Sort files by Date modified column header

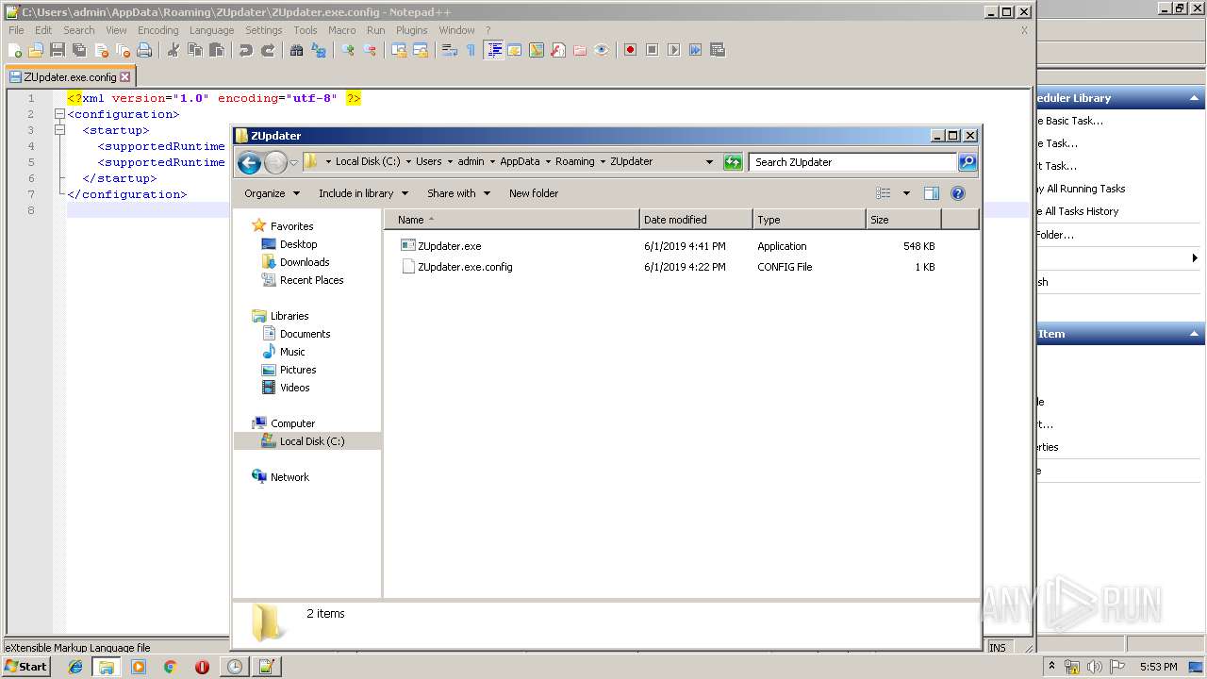click(x=696, y=220)
